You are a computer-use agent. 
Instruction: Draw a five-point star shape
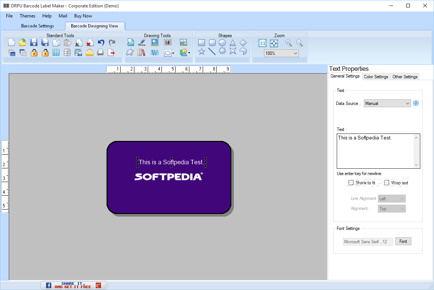(x=202, y=52)
